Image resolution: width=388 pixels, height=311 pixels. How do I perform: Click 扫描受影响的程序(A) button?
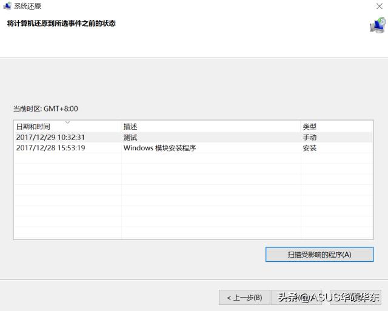pyautogui.click(x=319, y=255)
